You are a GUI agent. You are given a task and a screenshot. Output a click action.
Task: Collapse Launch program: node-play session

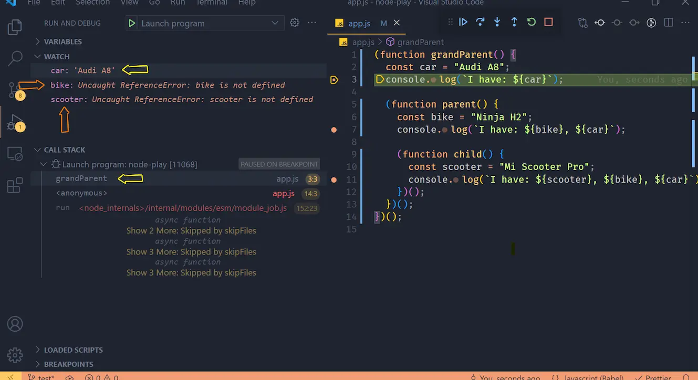click(x=43, y=164)
